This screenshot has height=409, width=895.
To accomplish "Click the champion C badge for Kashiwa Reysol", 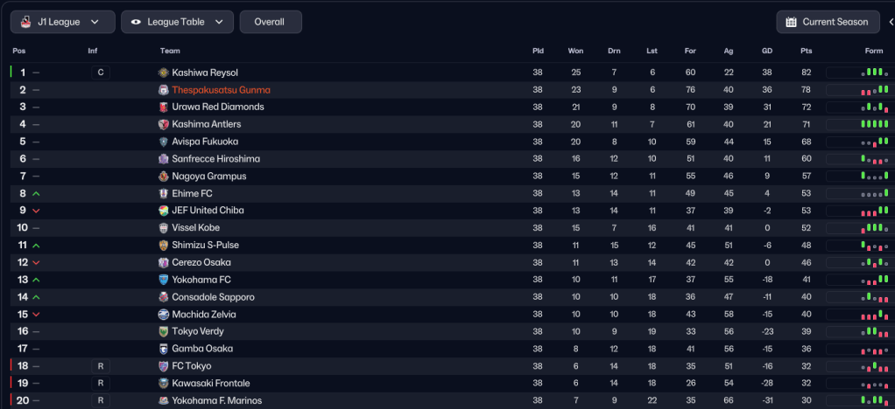I will pos(101,73).
